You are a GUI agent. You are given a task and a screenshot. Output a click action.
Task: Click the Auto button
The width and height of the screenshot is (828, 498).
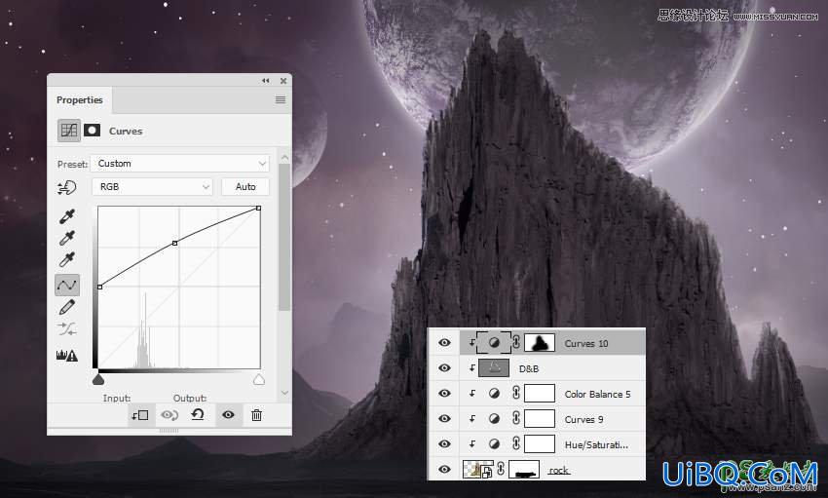[x=245, y=187]
